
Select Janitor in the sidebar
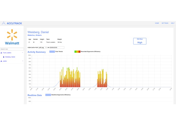(5, 61)
